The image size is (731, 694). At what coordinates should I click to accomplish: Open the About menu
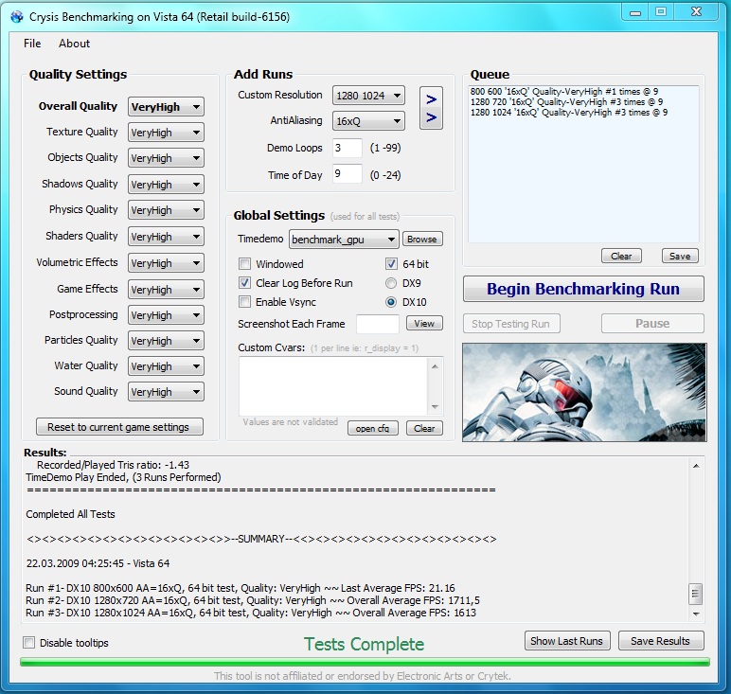click(x=74, y=44)
